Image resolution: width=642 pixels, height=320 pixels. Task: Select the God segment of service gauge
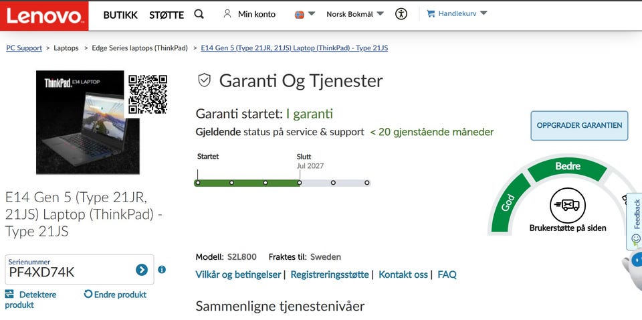pos(510,202)
